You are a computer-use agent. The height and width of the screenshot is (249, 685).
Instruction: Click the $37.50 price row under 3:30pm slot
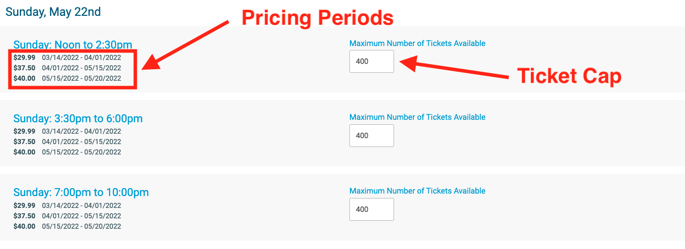coord(67,142)
